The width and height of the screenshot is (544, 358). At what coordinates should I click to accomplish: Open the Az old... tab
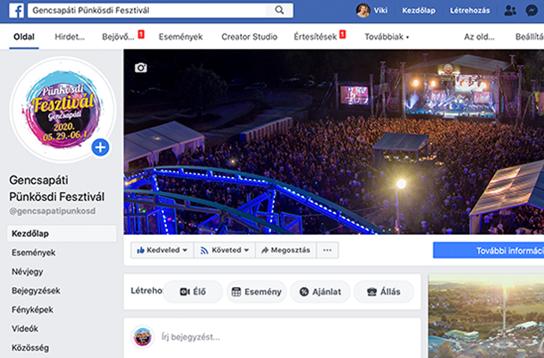(x=479, y=37)
